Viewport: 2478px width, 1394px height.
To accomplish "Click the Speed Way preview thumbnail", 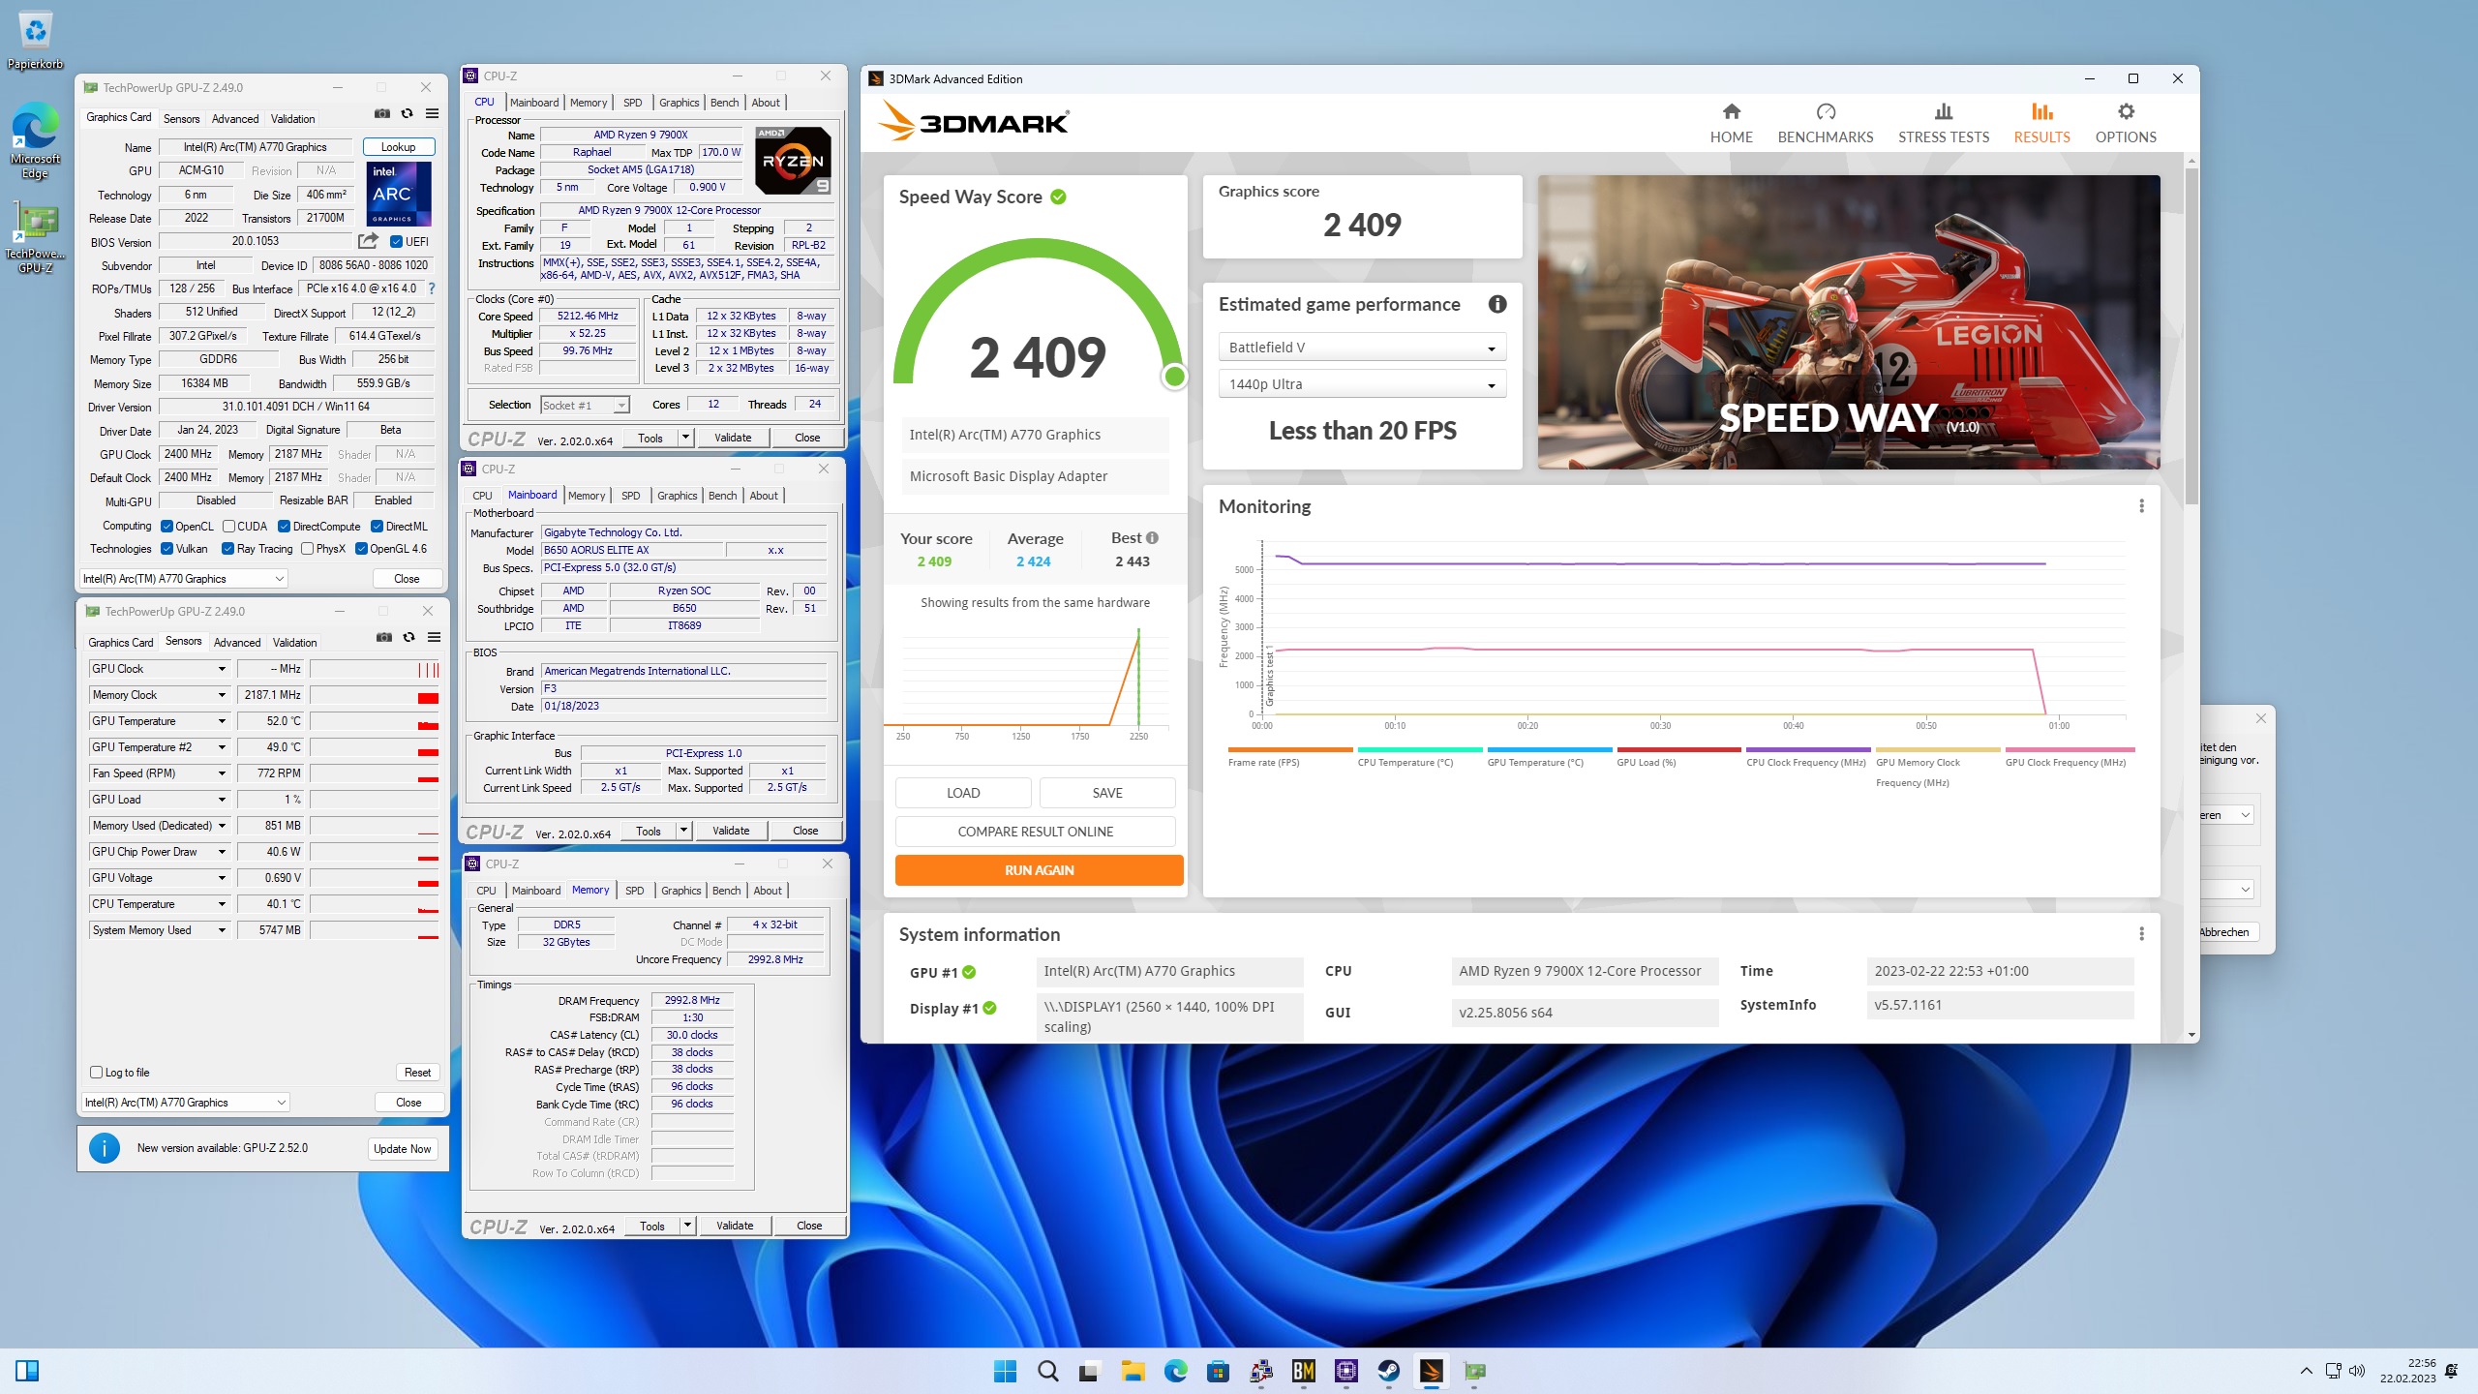I will 1848,322.
